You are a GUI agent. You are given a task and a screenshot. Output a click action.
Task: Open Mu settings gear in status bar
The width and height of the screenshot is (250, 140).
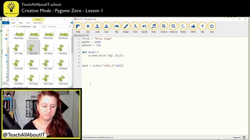(244, 137)
